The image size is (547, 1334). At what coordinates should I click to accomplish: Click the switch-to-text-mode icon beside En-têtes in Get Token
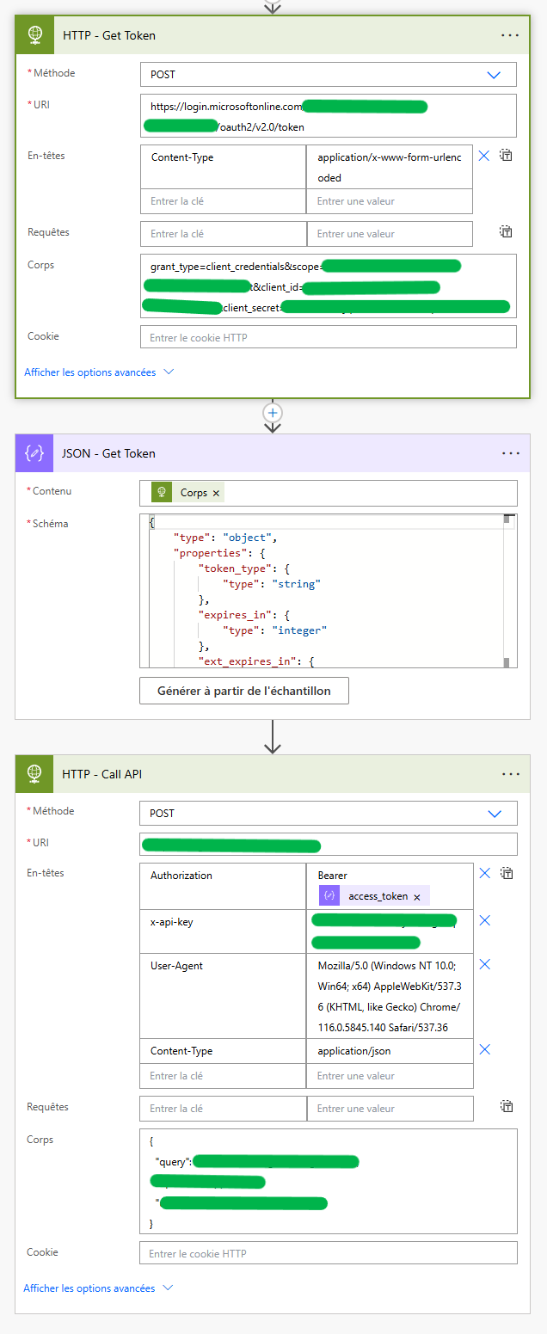click(x=506, y=156)
